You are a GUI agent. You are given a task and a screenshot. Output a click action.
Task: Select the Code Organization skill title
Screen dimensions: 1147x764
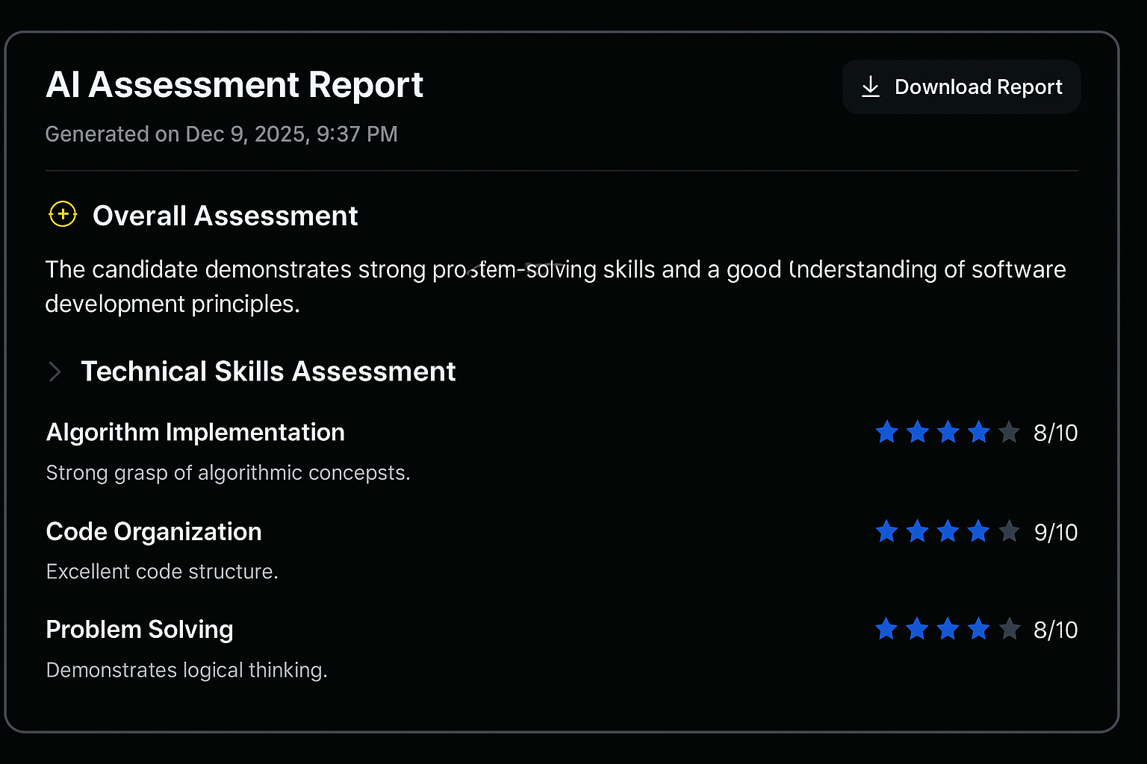[154, 532]
